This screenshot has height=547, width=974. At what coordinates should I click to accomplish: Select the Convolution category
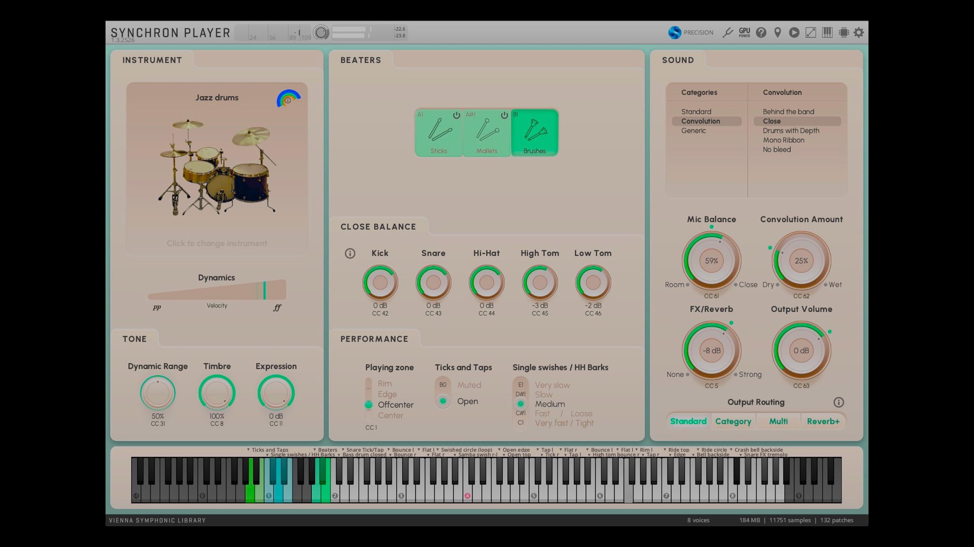click(x=707, y=121)
